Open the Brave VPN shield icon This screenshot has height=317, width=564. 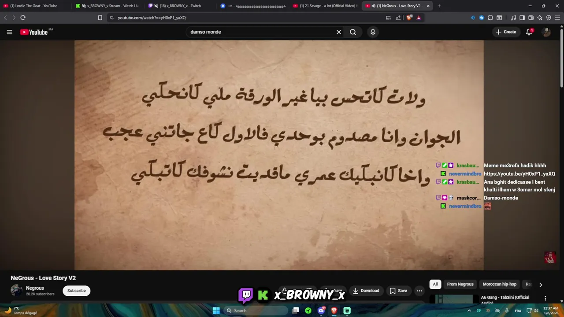(x=549, y=18)
